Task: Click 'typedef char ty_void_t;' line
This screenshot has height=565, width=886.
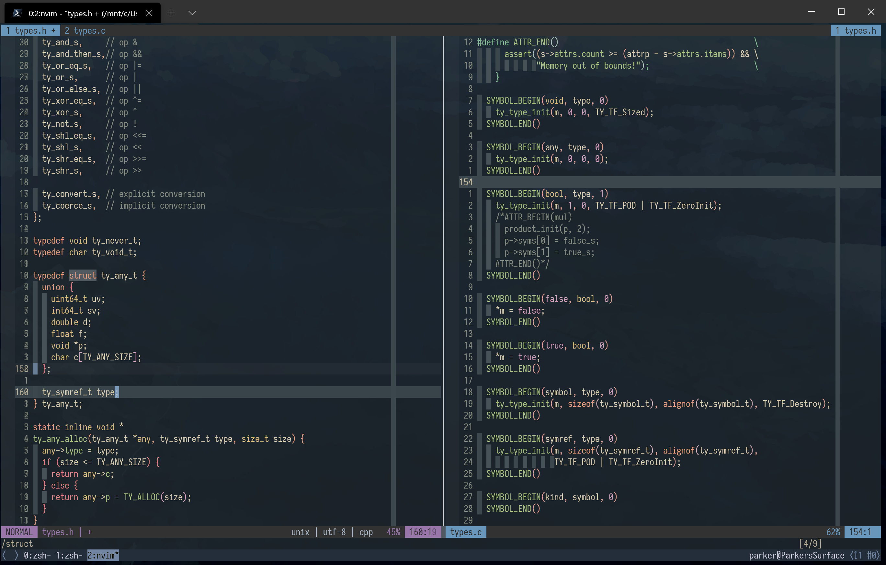Action: point(85,252)
